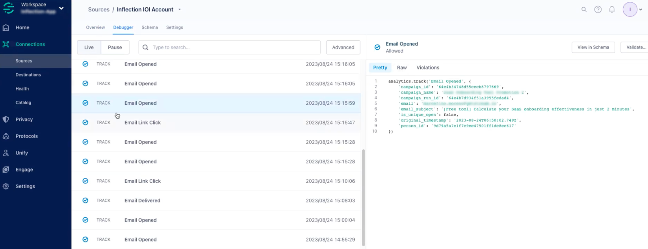Open the Privacy shield icon
648x249 pixels.
point(6,119)
